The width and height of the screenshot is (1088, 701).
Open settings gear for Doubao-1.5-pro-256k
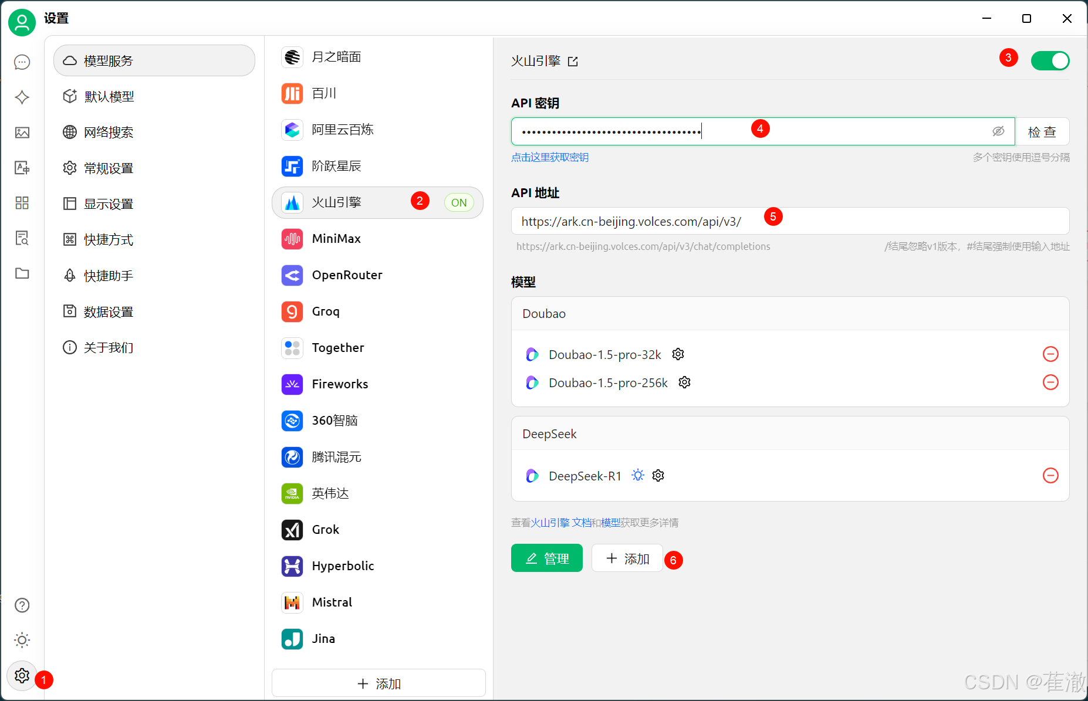[x=685, y=382]
